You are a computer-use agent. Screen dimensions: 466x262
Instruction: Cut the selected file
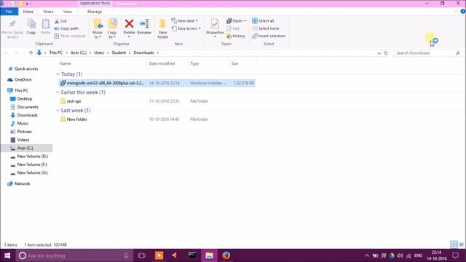(60, 21)
